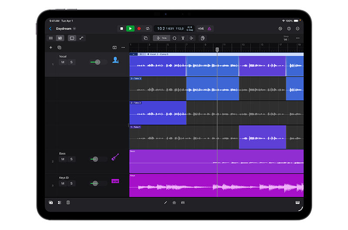348x230 pixels.
Task: Select the Scissors split tool
Action: coord(183,38)
